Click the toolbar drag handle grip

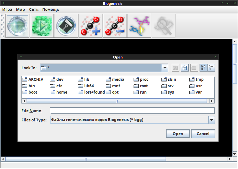3,26
